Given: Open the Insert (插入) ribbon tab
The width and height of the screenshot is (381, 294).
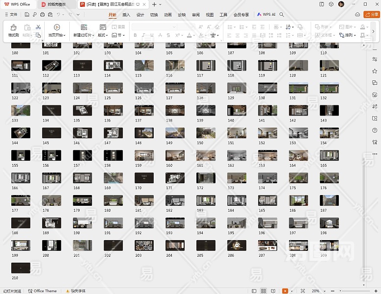Looking at the screenshot, I should click(x=126, y=15).
